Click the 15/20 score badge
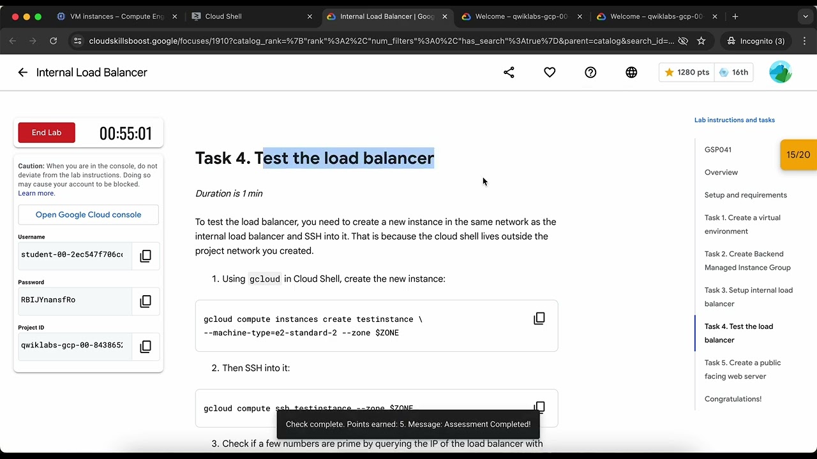817x459 pixels. (x=798, y=155)
